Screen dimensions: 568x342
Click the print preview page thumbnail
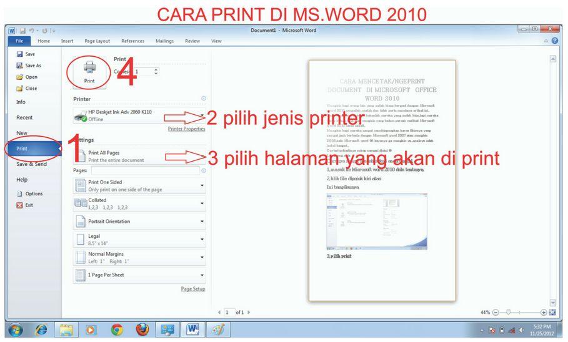(382, 180)
